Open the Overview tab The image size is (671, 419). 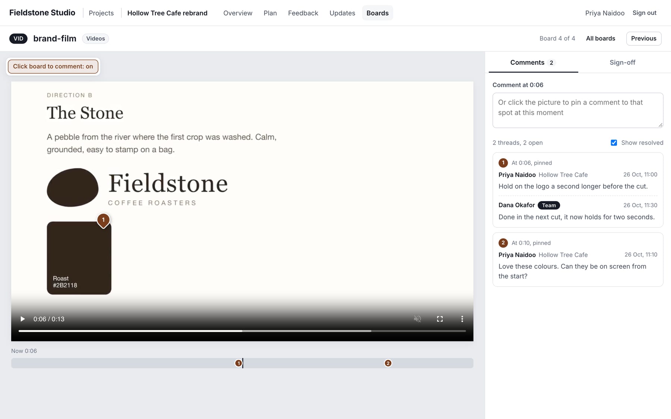(238, 13)
